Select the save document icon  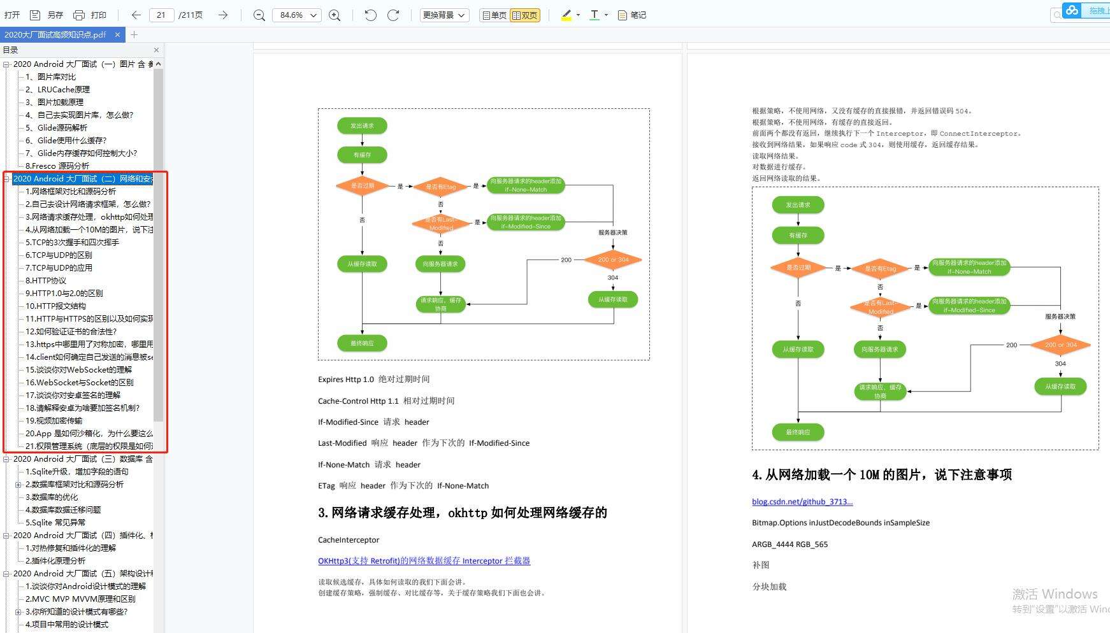pyautogui.click(x=34, y=14)
